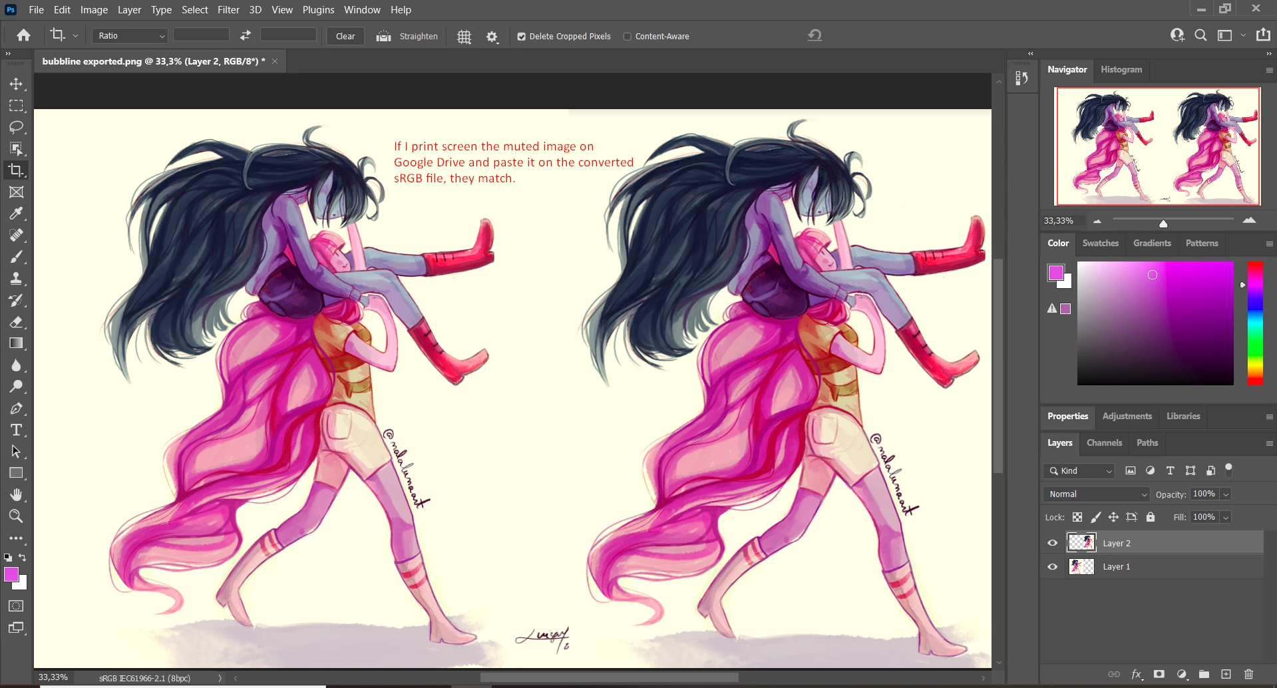Screen dimensions: 1277x688
Task: Select the History Brush tool
Action: 16,300
